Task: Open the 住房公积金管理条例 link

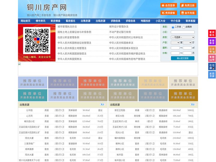Action: click(x=68, y=37)
